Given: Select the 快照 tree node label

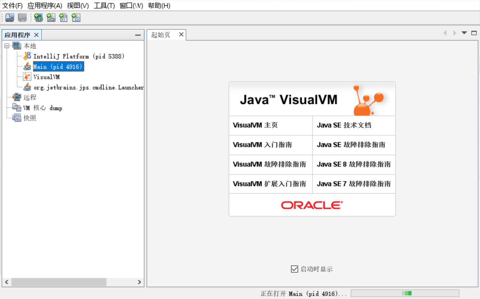Looking at the screenshot, I should pos(30,118).
